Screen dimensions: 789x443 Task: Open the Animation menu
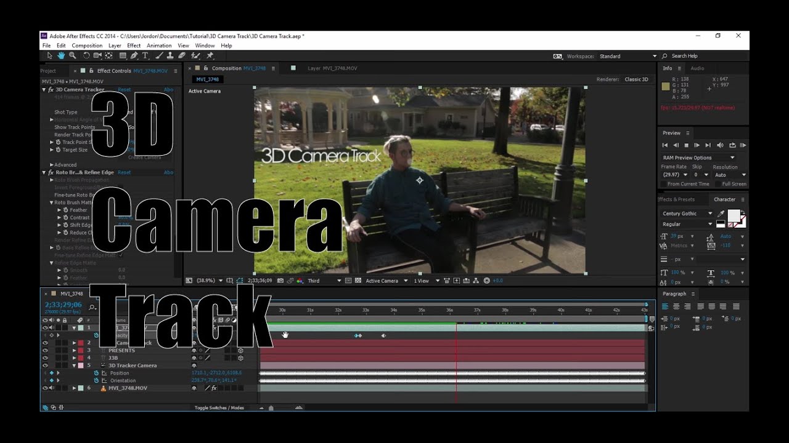coord(159,46)
